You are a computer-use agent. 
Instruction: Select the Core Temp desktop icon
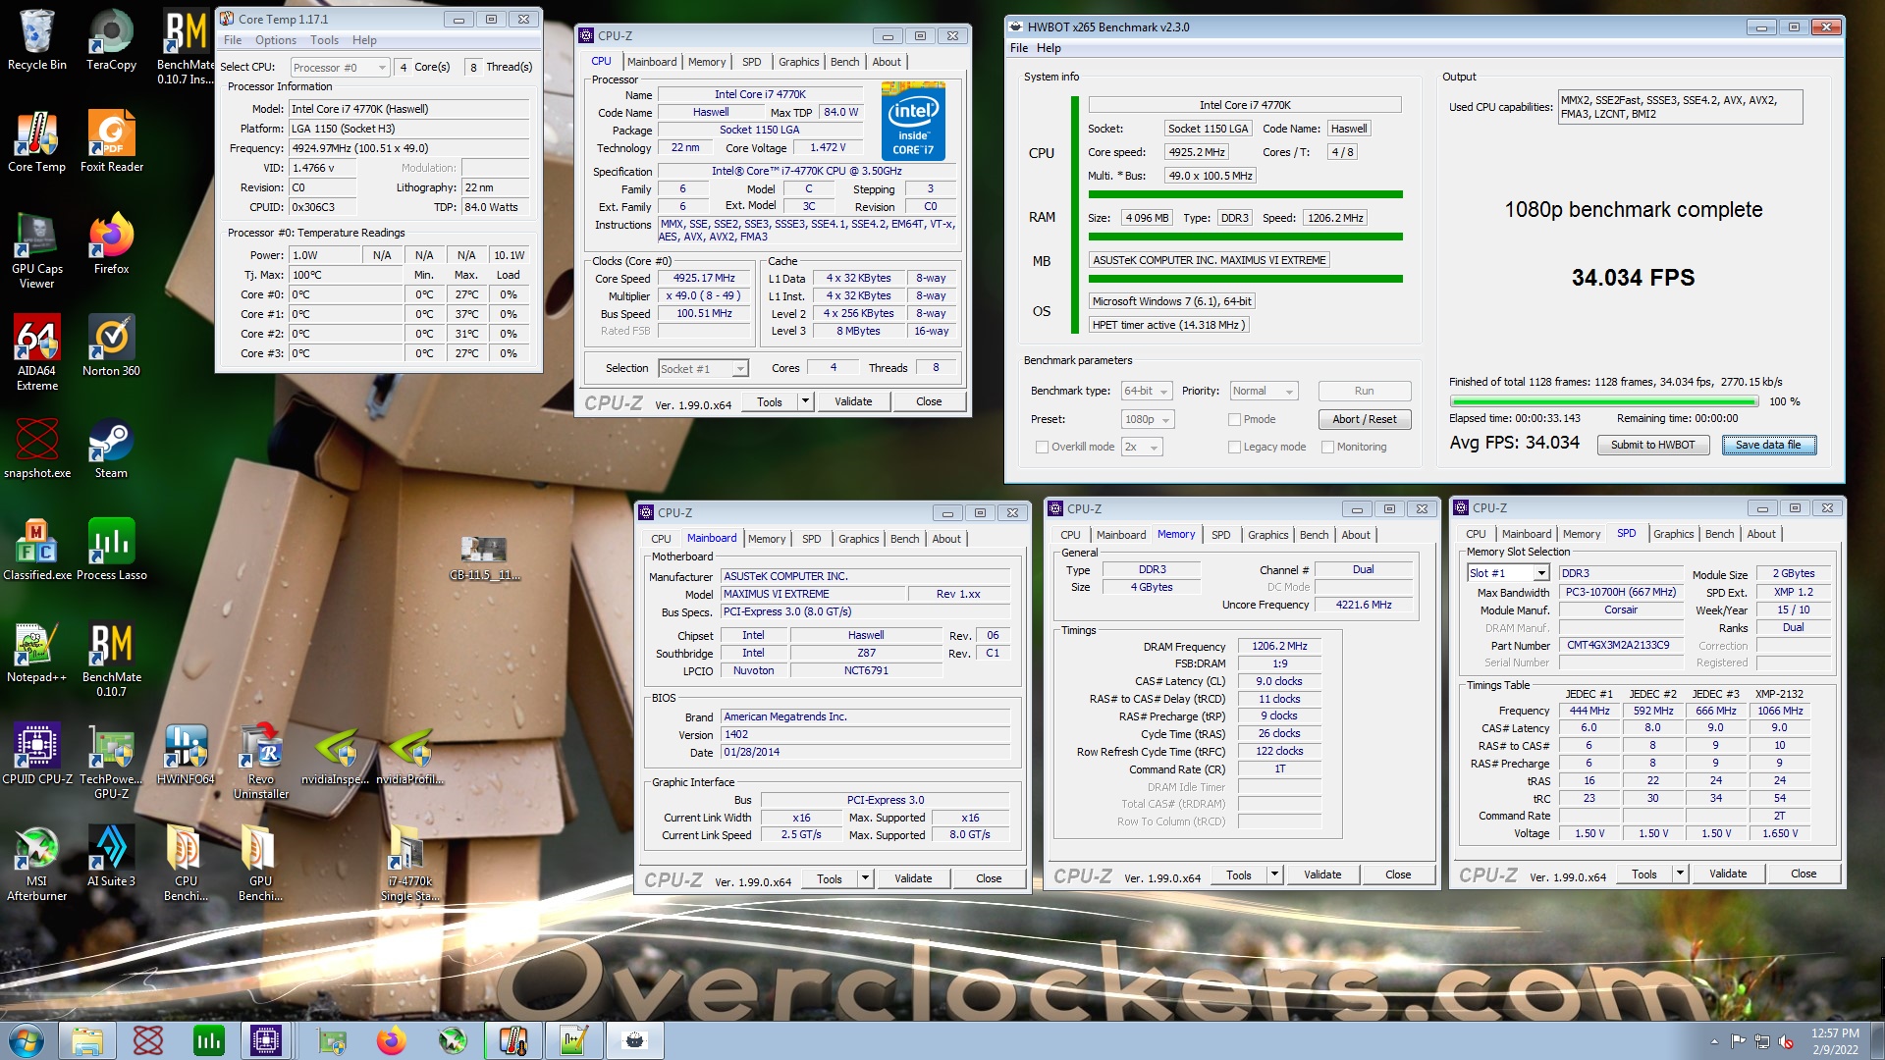click(x=36, y=142)
